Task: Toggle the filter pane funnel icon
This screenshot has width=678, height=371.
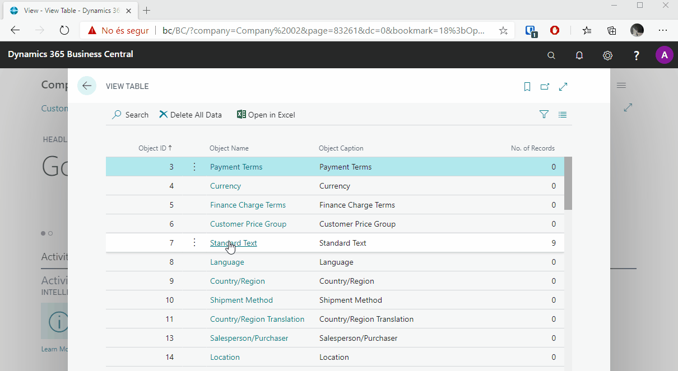Action: point(544,115)
